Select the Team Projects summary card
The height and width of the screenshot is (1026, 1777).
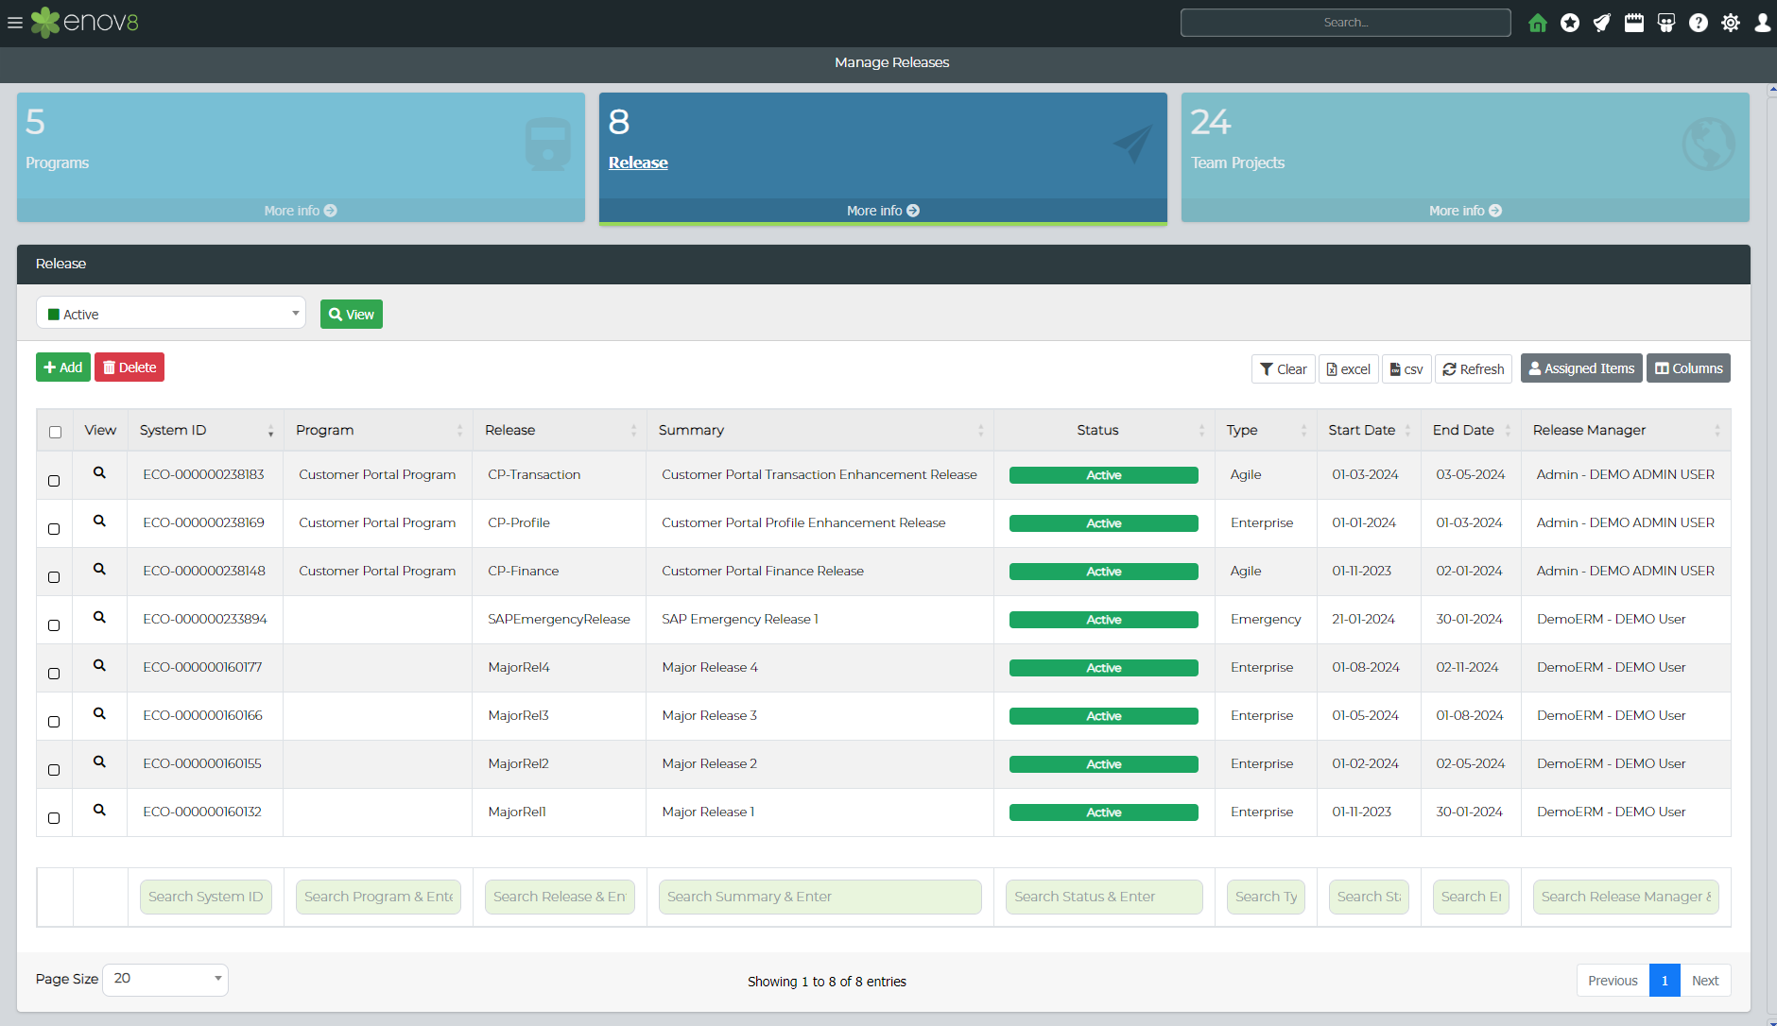[x=1465, y=157]
